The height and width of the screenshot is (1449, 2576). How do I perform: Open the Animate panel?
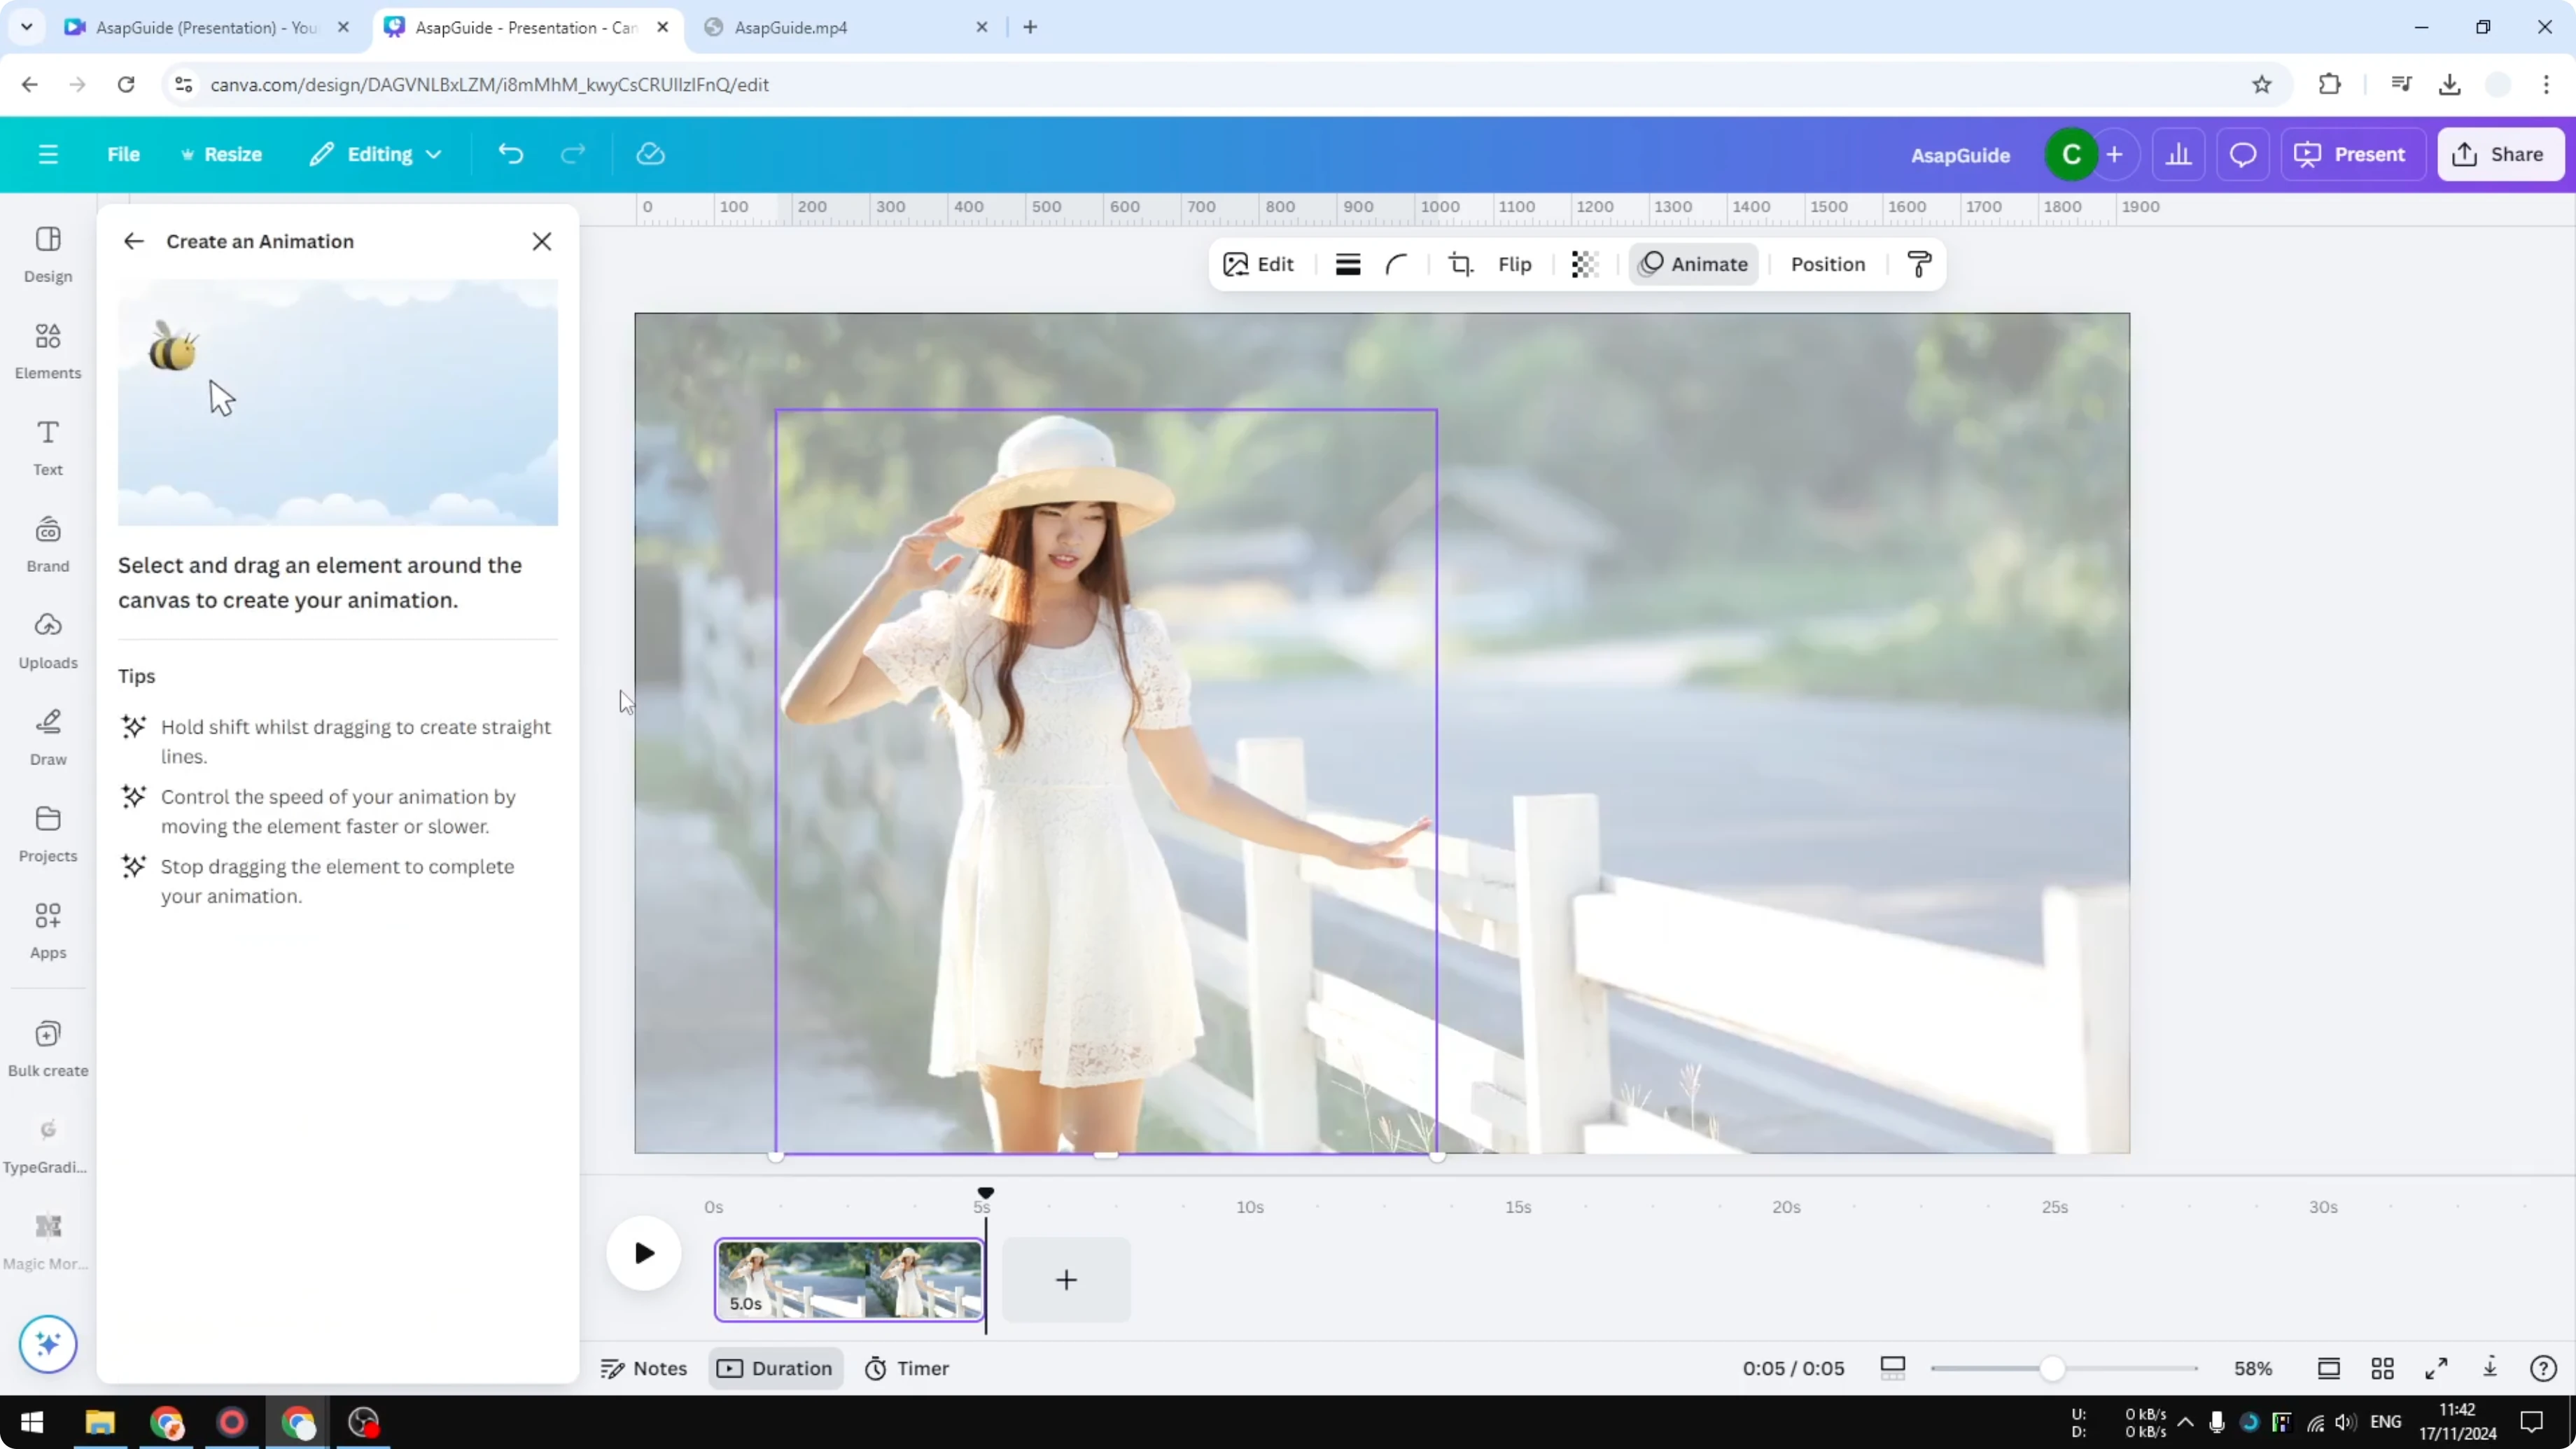1694,264
